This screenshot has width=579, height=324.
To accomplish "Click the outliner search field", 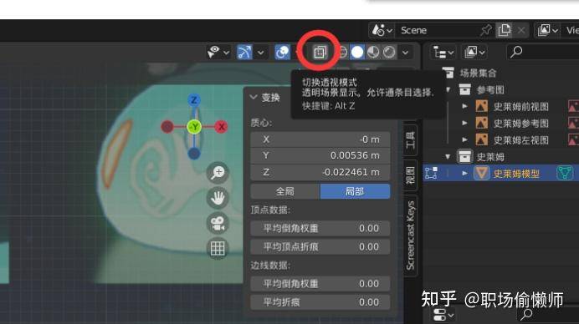I will click(x=542, y=53).
